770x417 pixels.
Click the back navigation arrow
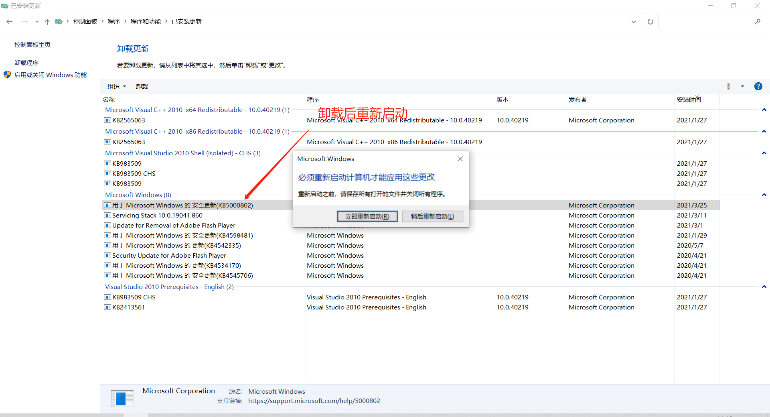pos(10,22)
